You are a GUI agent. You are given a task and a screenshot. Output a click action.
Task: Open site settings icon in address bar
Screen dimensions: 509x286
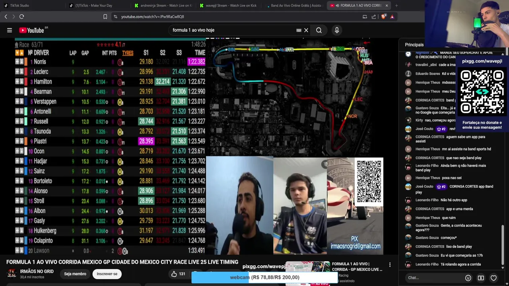coord(115,17)
